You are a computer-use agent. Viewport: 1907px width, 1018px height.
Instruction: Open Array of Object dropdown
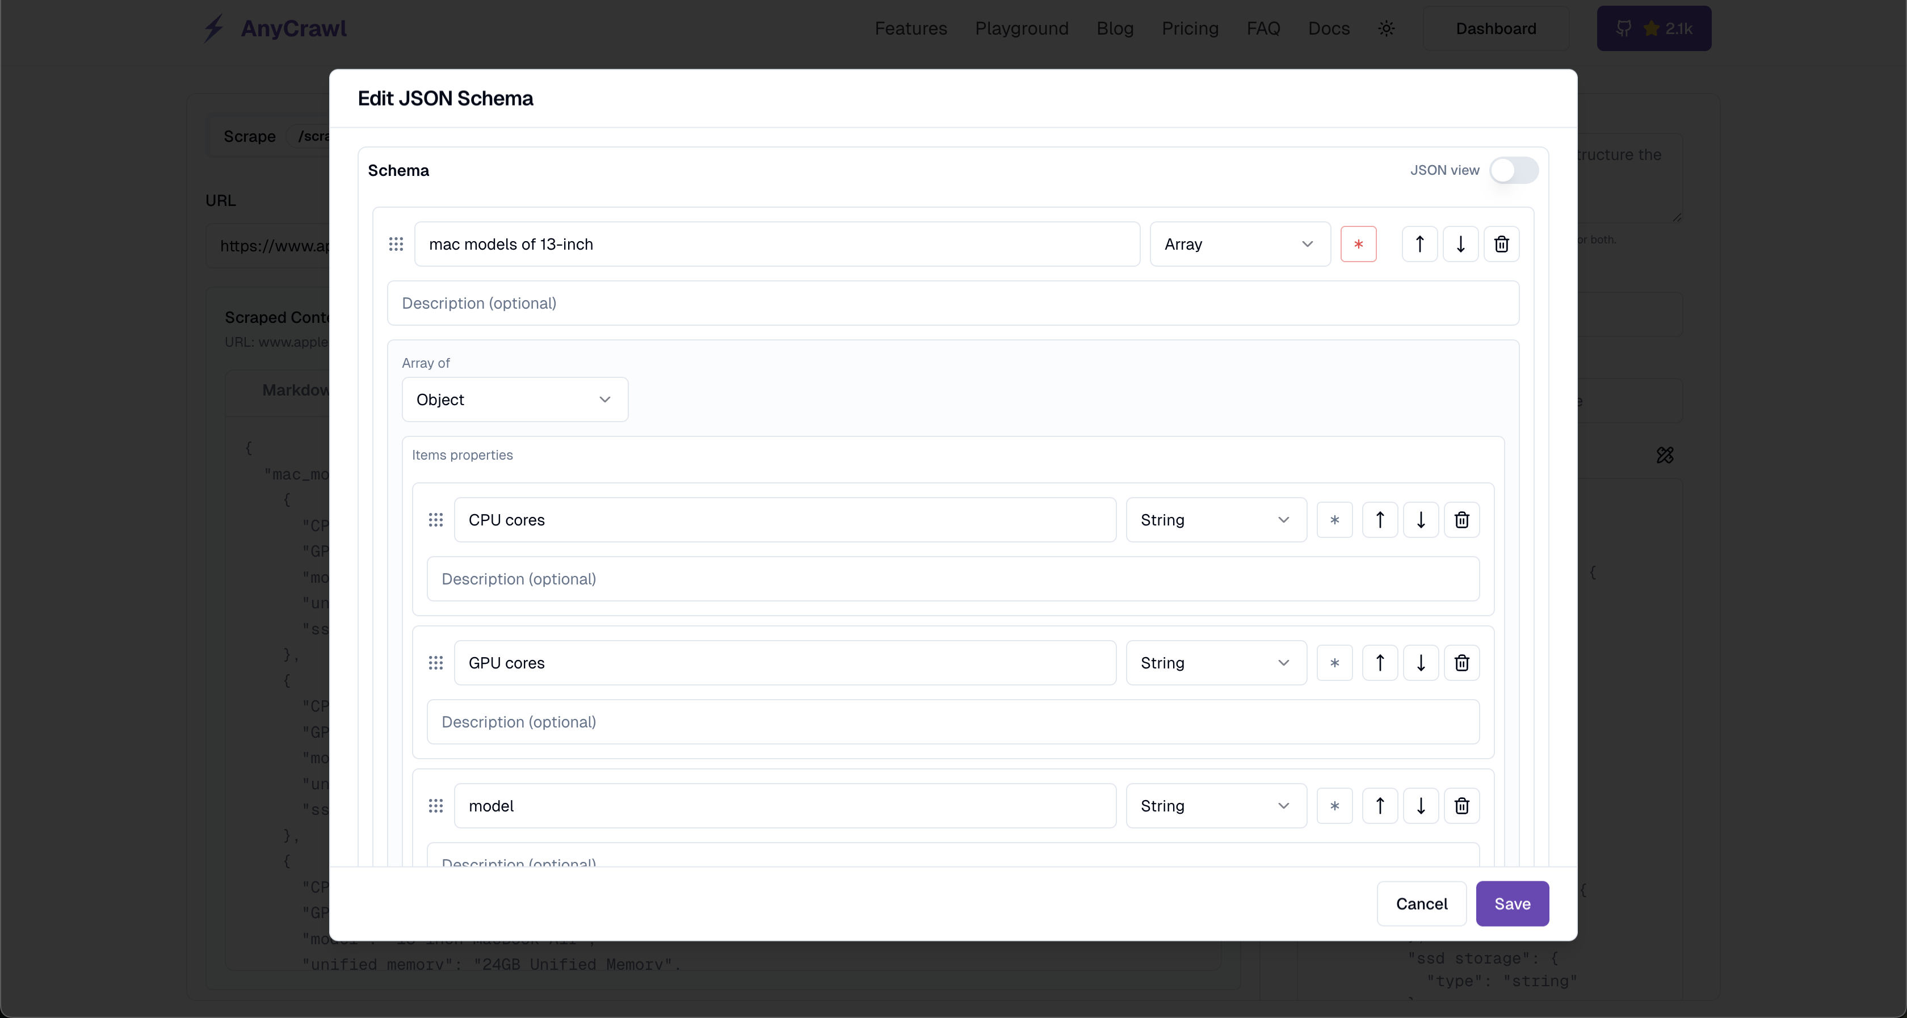pos(515,400)
